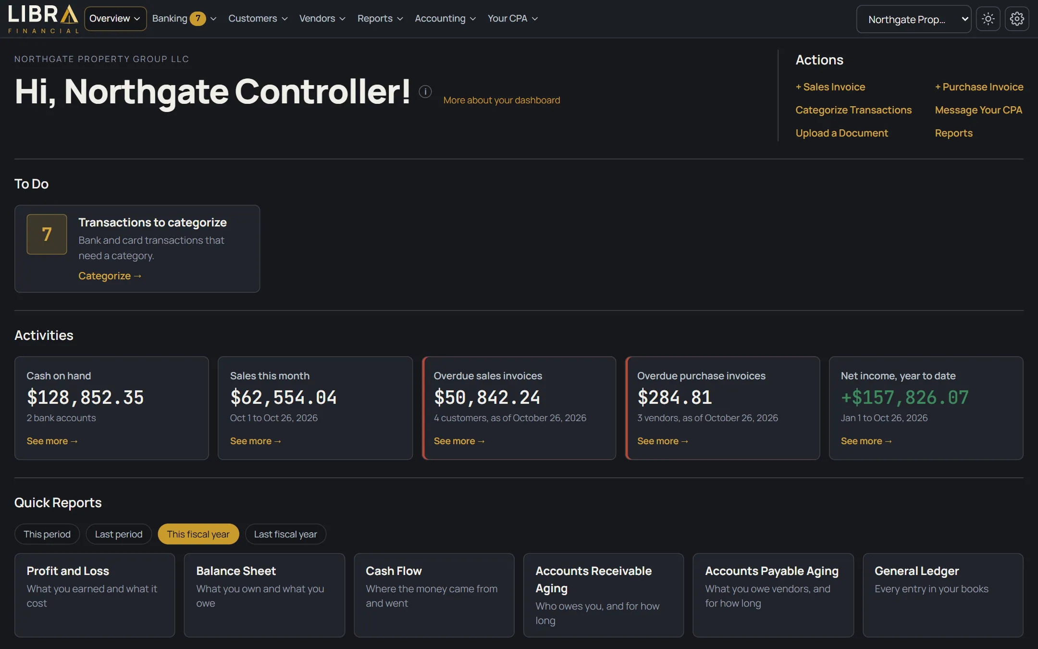Open the Your CPA menu
Image resolution: width=1038 pixels, height=649 pixels.
tap(513, 18)
